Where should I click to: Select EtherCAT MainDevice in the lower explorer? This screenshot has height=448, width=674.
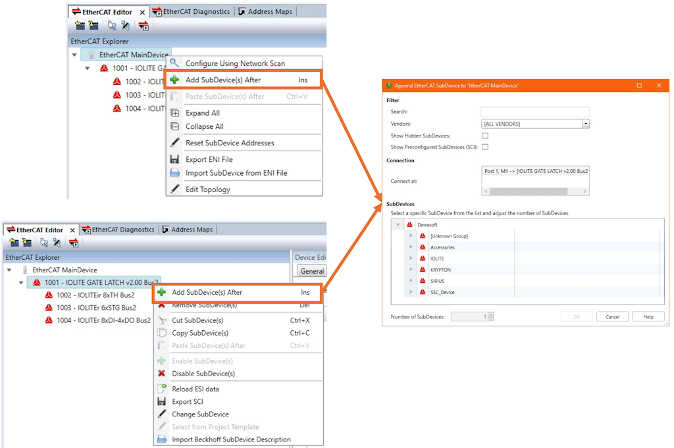tap(65, 270)
